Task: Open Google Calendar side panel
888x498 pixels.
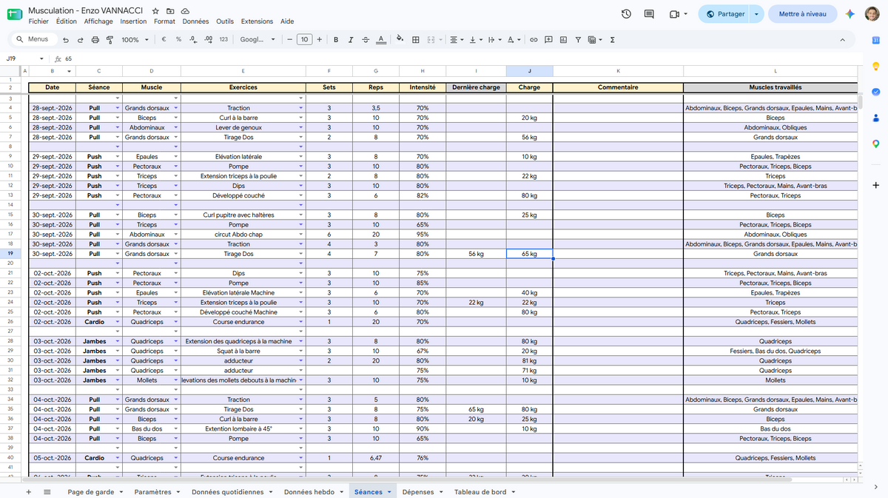Action: coord(875,40)
